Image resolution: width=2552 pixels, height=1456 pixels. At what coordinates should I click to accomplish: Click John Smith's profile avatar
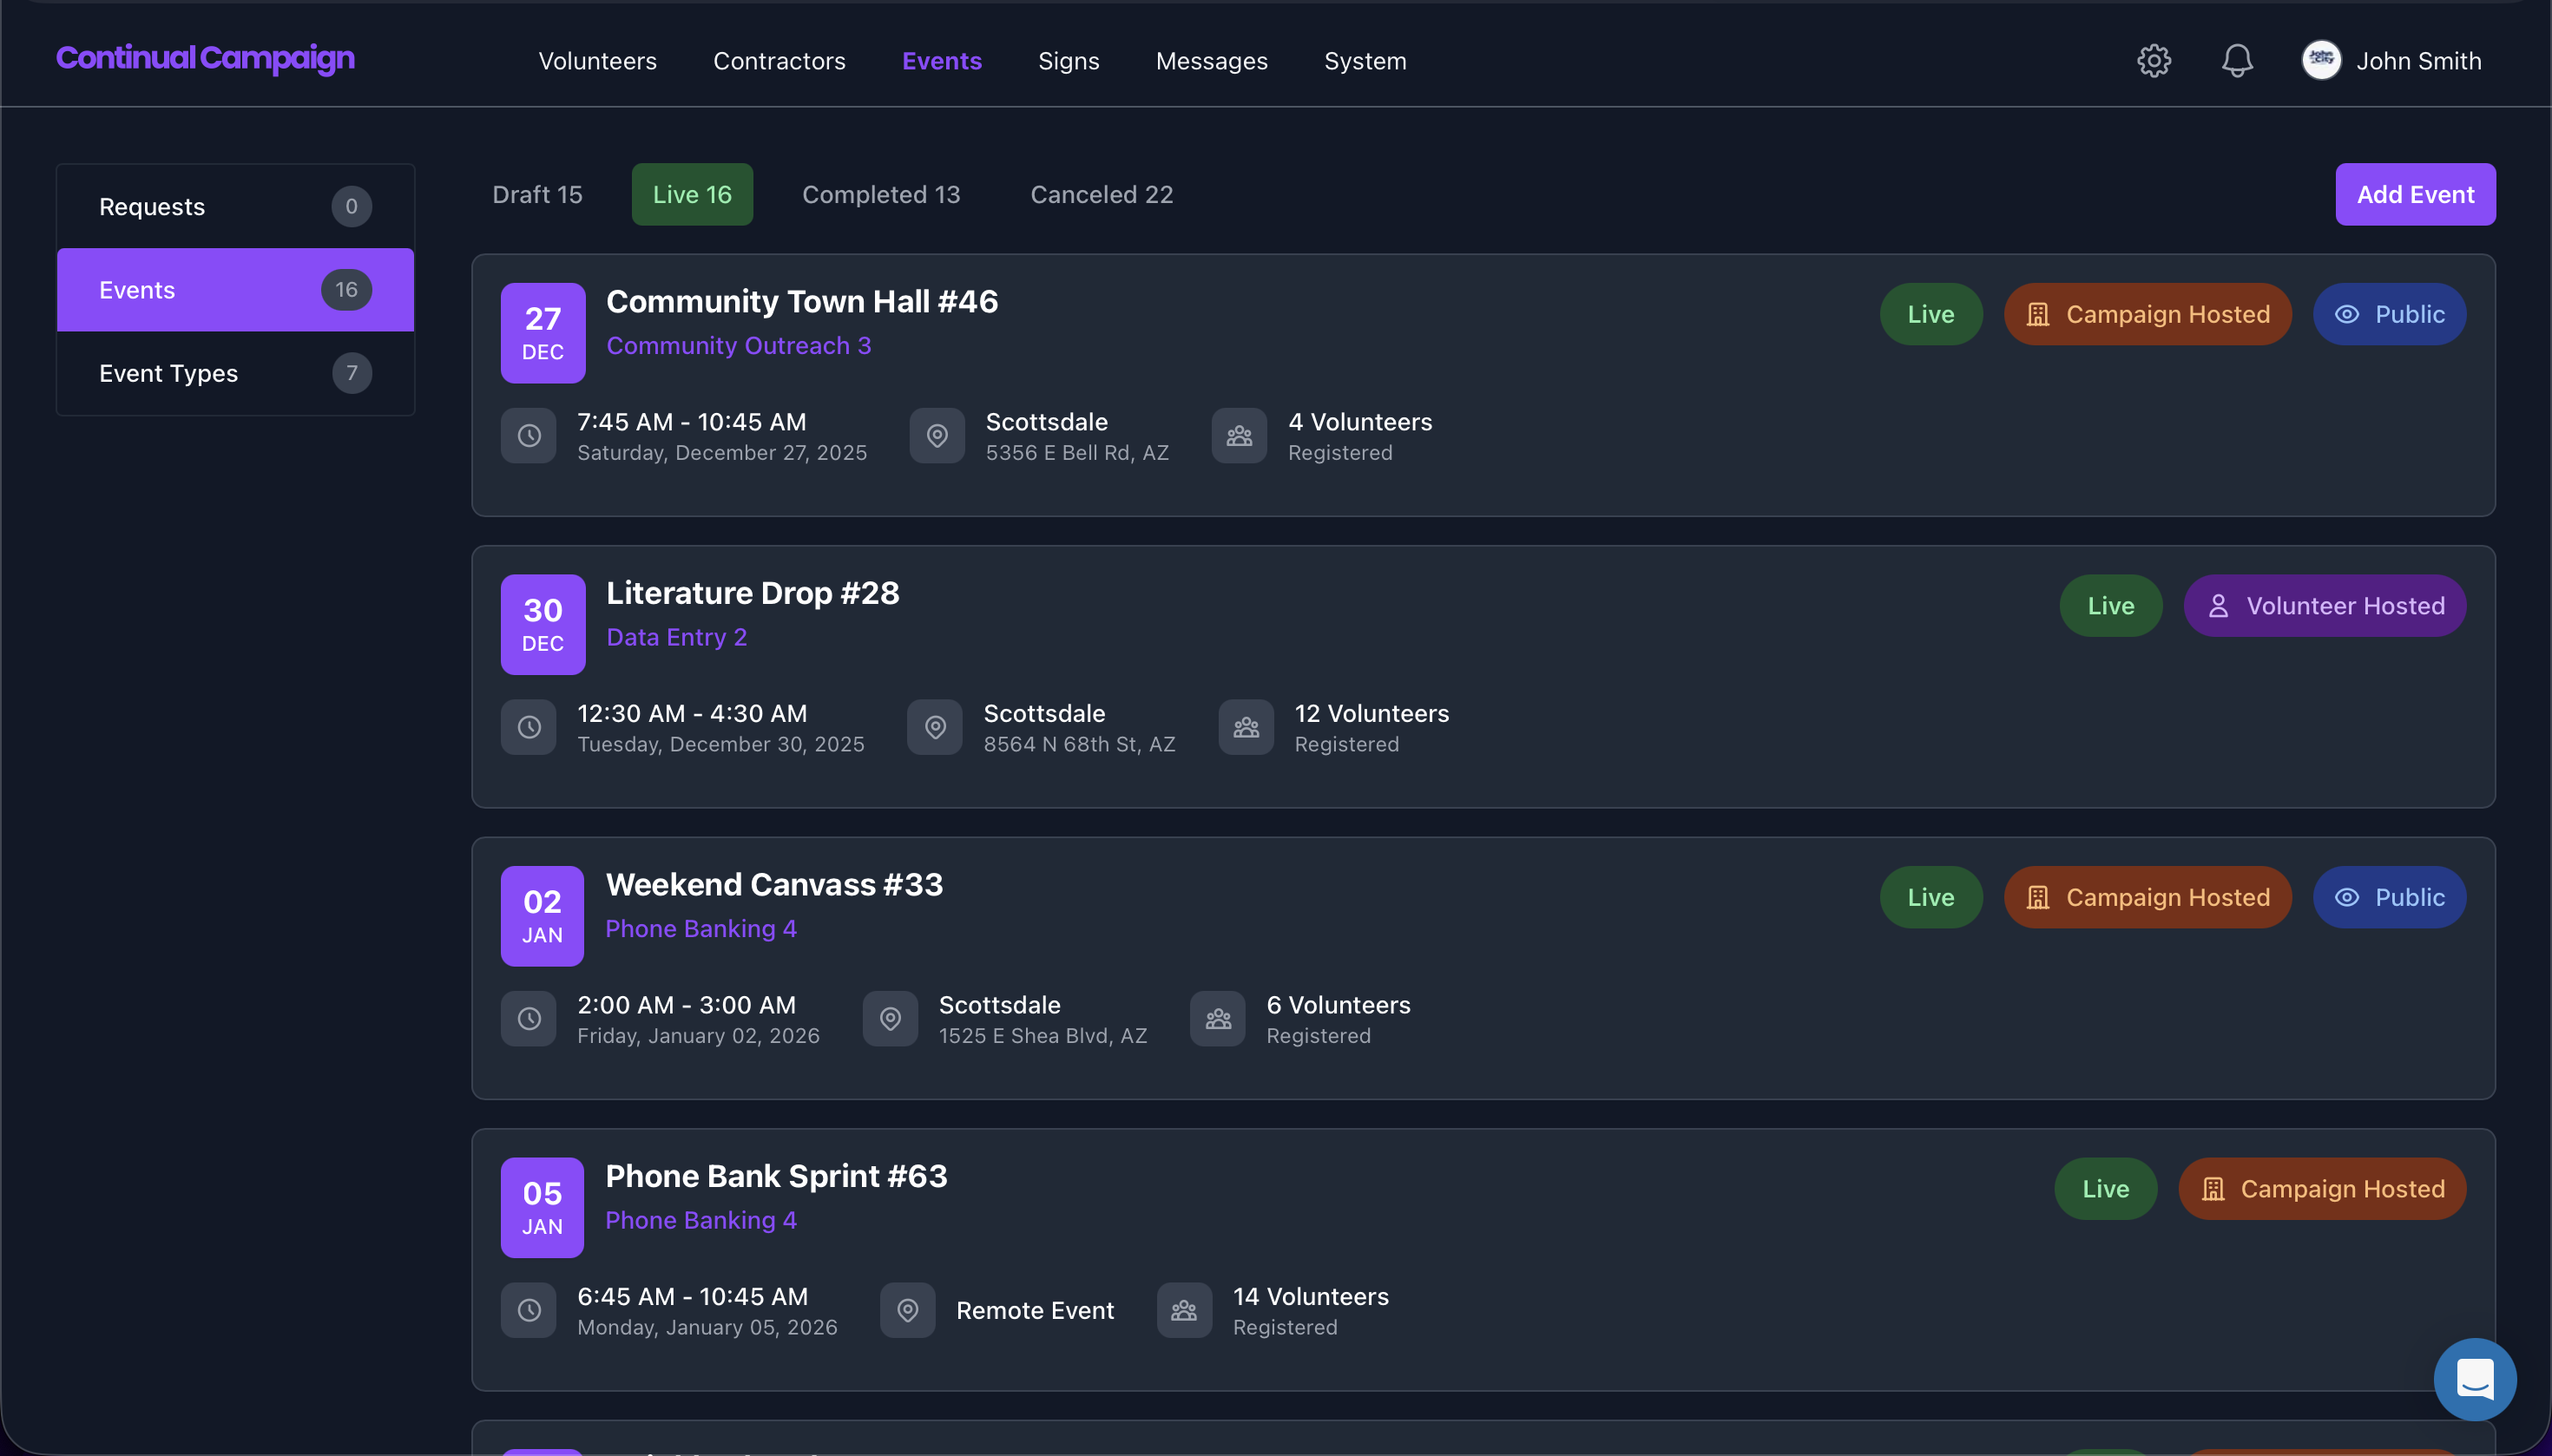coord(2321,61)
